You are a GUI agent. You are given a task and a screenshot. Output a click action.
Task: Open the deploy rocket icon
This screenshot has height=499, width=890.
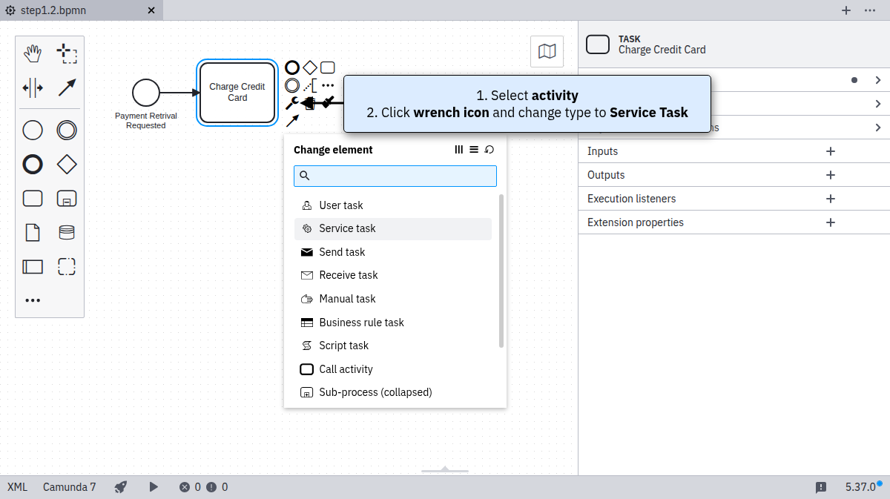pyautogui.click(x=121, y=487)
